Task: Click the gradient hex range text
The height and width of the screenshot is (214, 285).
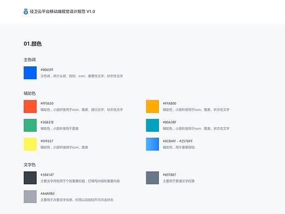Action: [178, 141]
